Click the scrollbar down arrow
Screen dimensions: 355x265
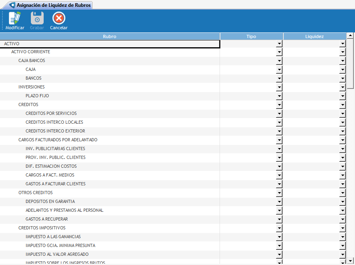350,260
